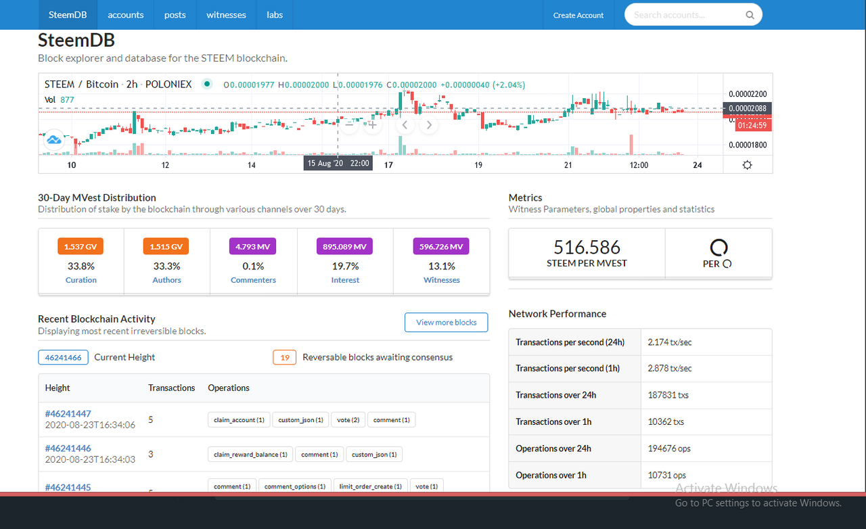The width and height of the screenshot is (866, 529).
Task: Go to the posts page
Action: pos(175,15)
